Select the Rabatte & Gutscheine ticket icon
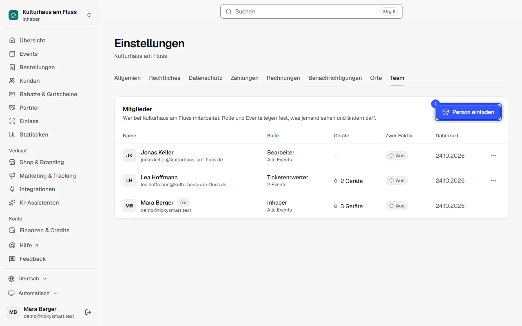The image size is (522, 326). coord(12,94)
